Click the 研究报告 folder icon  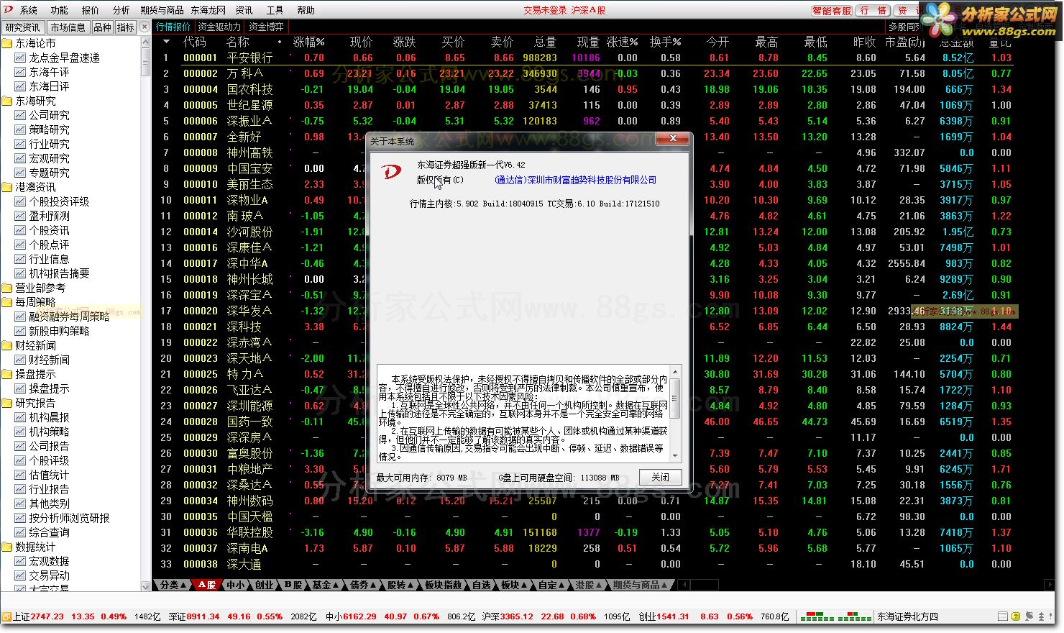[7, 403]
